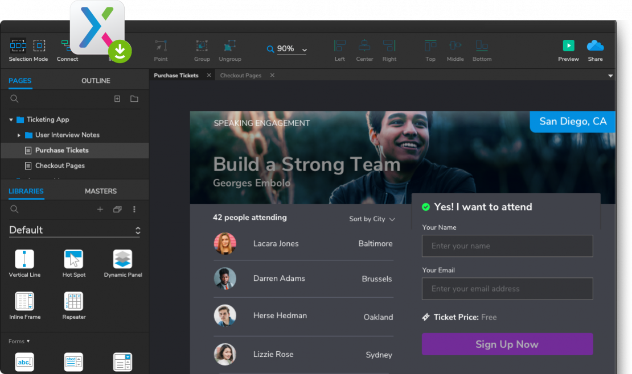Click the Share cloud icon
632x374 pixels.
595,46
